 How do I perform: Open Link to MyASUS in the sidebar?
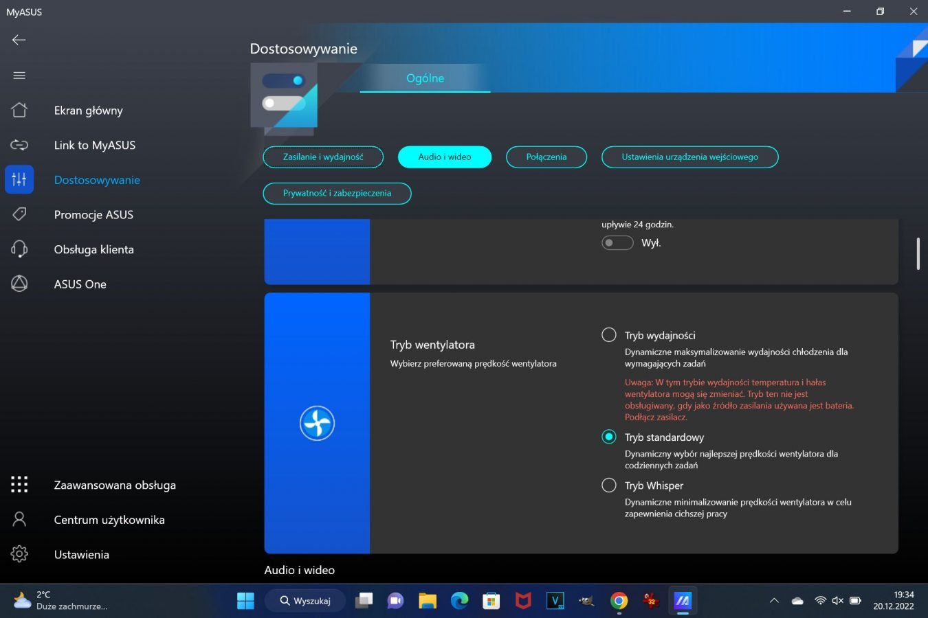[x=95, y=146]
